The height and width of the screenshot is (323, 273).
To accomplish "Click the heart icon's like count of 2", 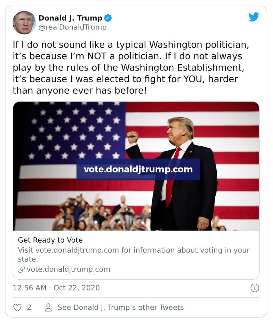I will click(x=28, y=307).
